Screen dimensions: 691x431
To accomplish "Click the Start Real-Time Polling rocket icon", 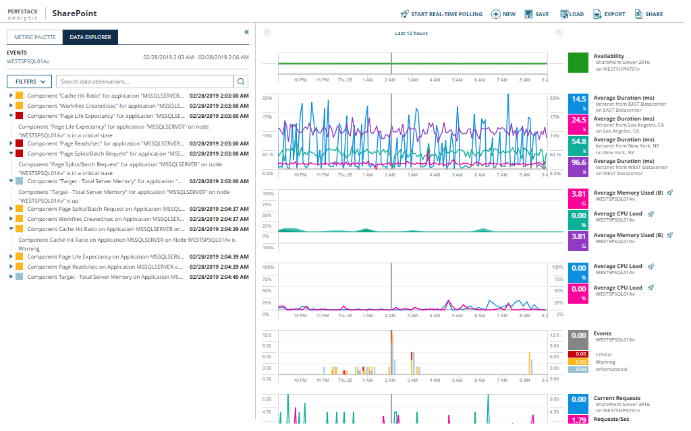I will [x=404, y=13].
